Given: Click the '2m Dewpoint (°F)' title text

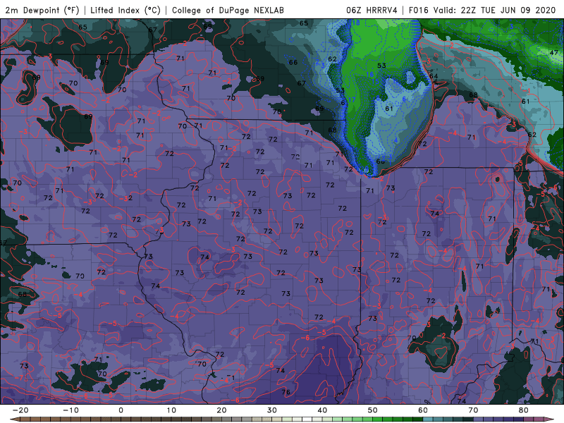Looking at the screenshot, I should 42,10.
